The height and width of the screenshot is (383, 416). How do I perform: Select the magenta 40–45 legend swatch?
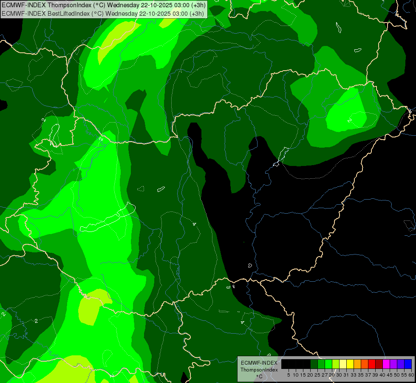386,364
